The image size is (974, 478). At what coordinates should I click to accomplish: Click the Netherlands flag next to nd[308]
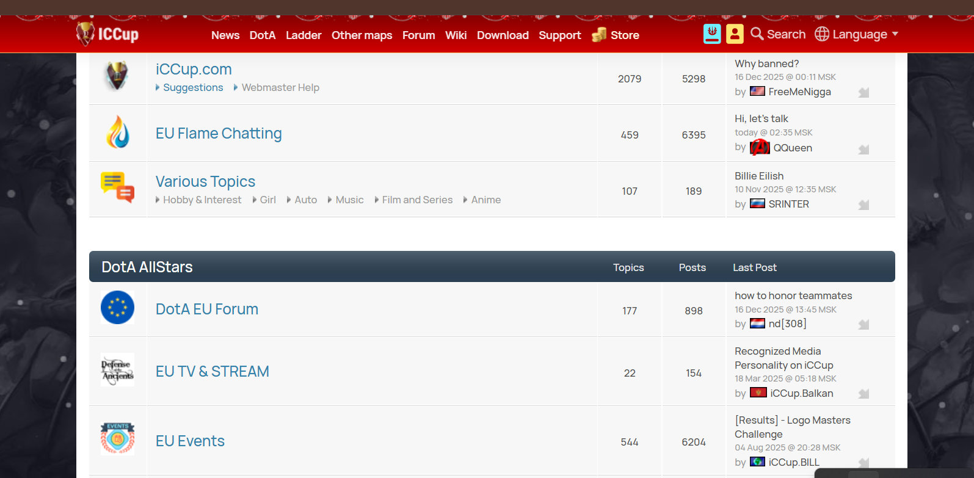point(757,323)
